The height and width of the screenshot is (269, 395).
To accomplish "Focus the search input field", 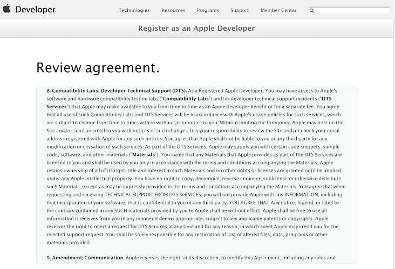I will click(349, 10).
